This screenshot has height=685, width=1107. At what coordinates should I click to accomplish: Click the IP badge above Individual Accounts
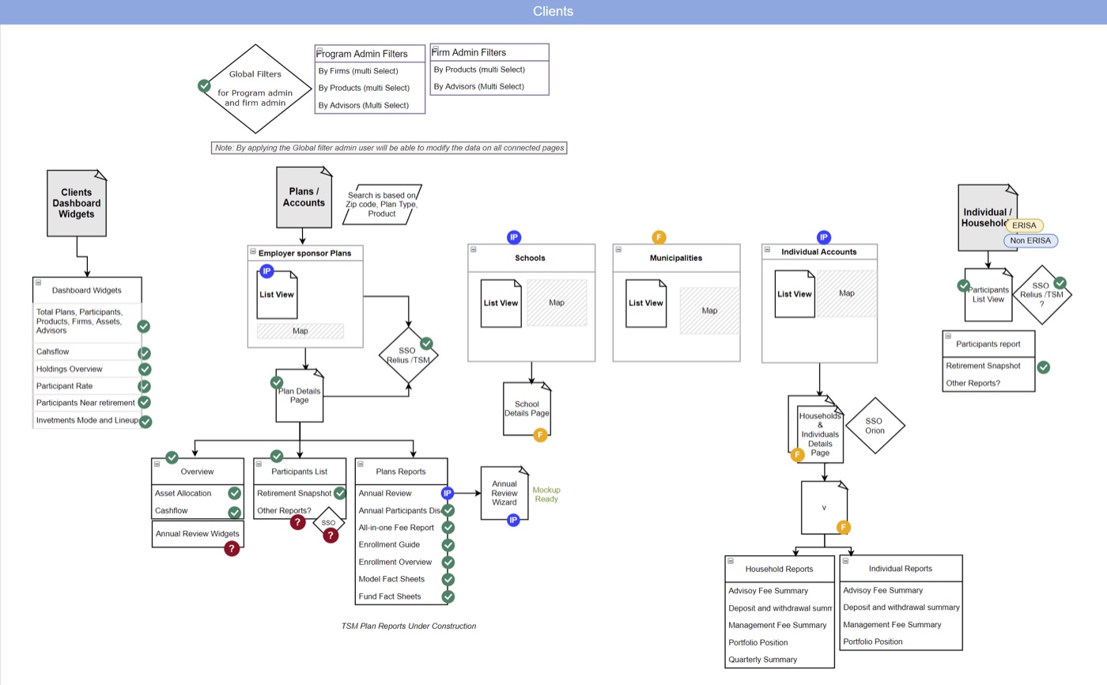(823, 237)
